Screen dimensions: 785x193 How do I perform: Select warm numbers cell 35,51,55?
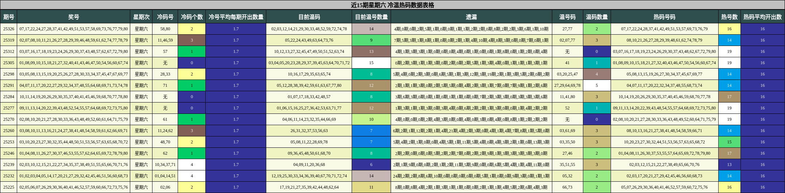567,165
